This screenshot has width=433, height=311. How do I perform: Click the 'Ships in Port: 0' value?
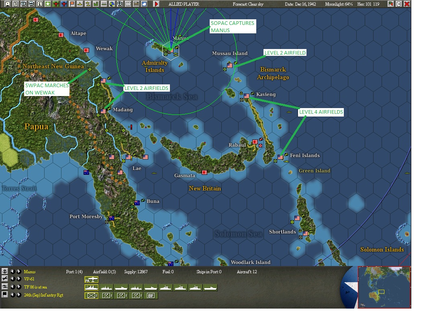pyautogui.click(x=209, y=272)
